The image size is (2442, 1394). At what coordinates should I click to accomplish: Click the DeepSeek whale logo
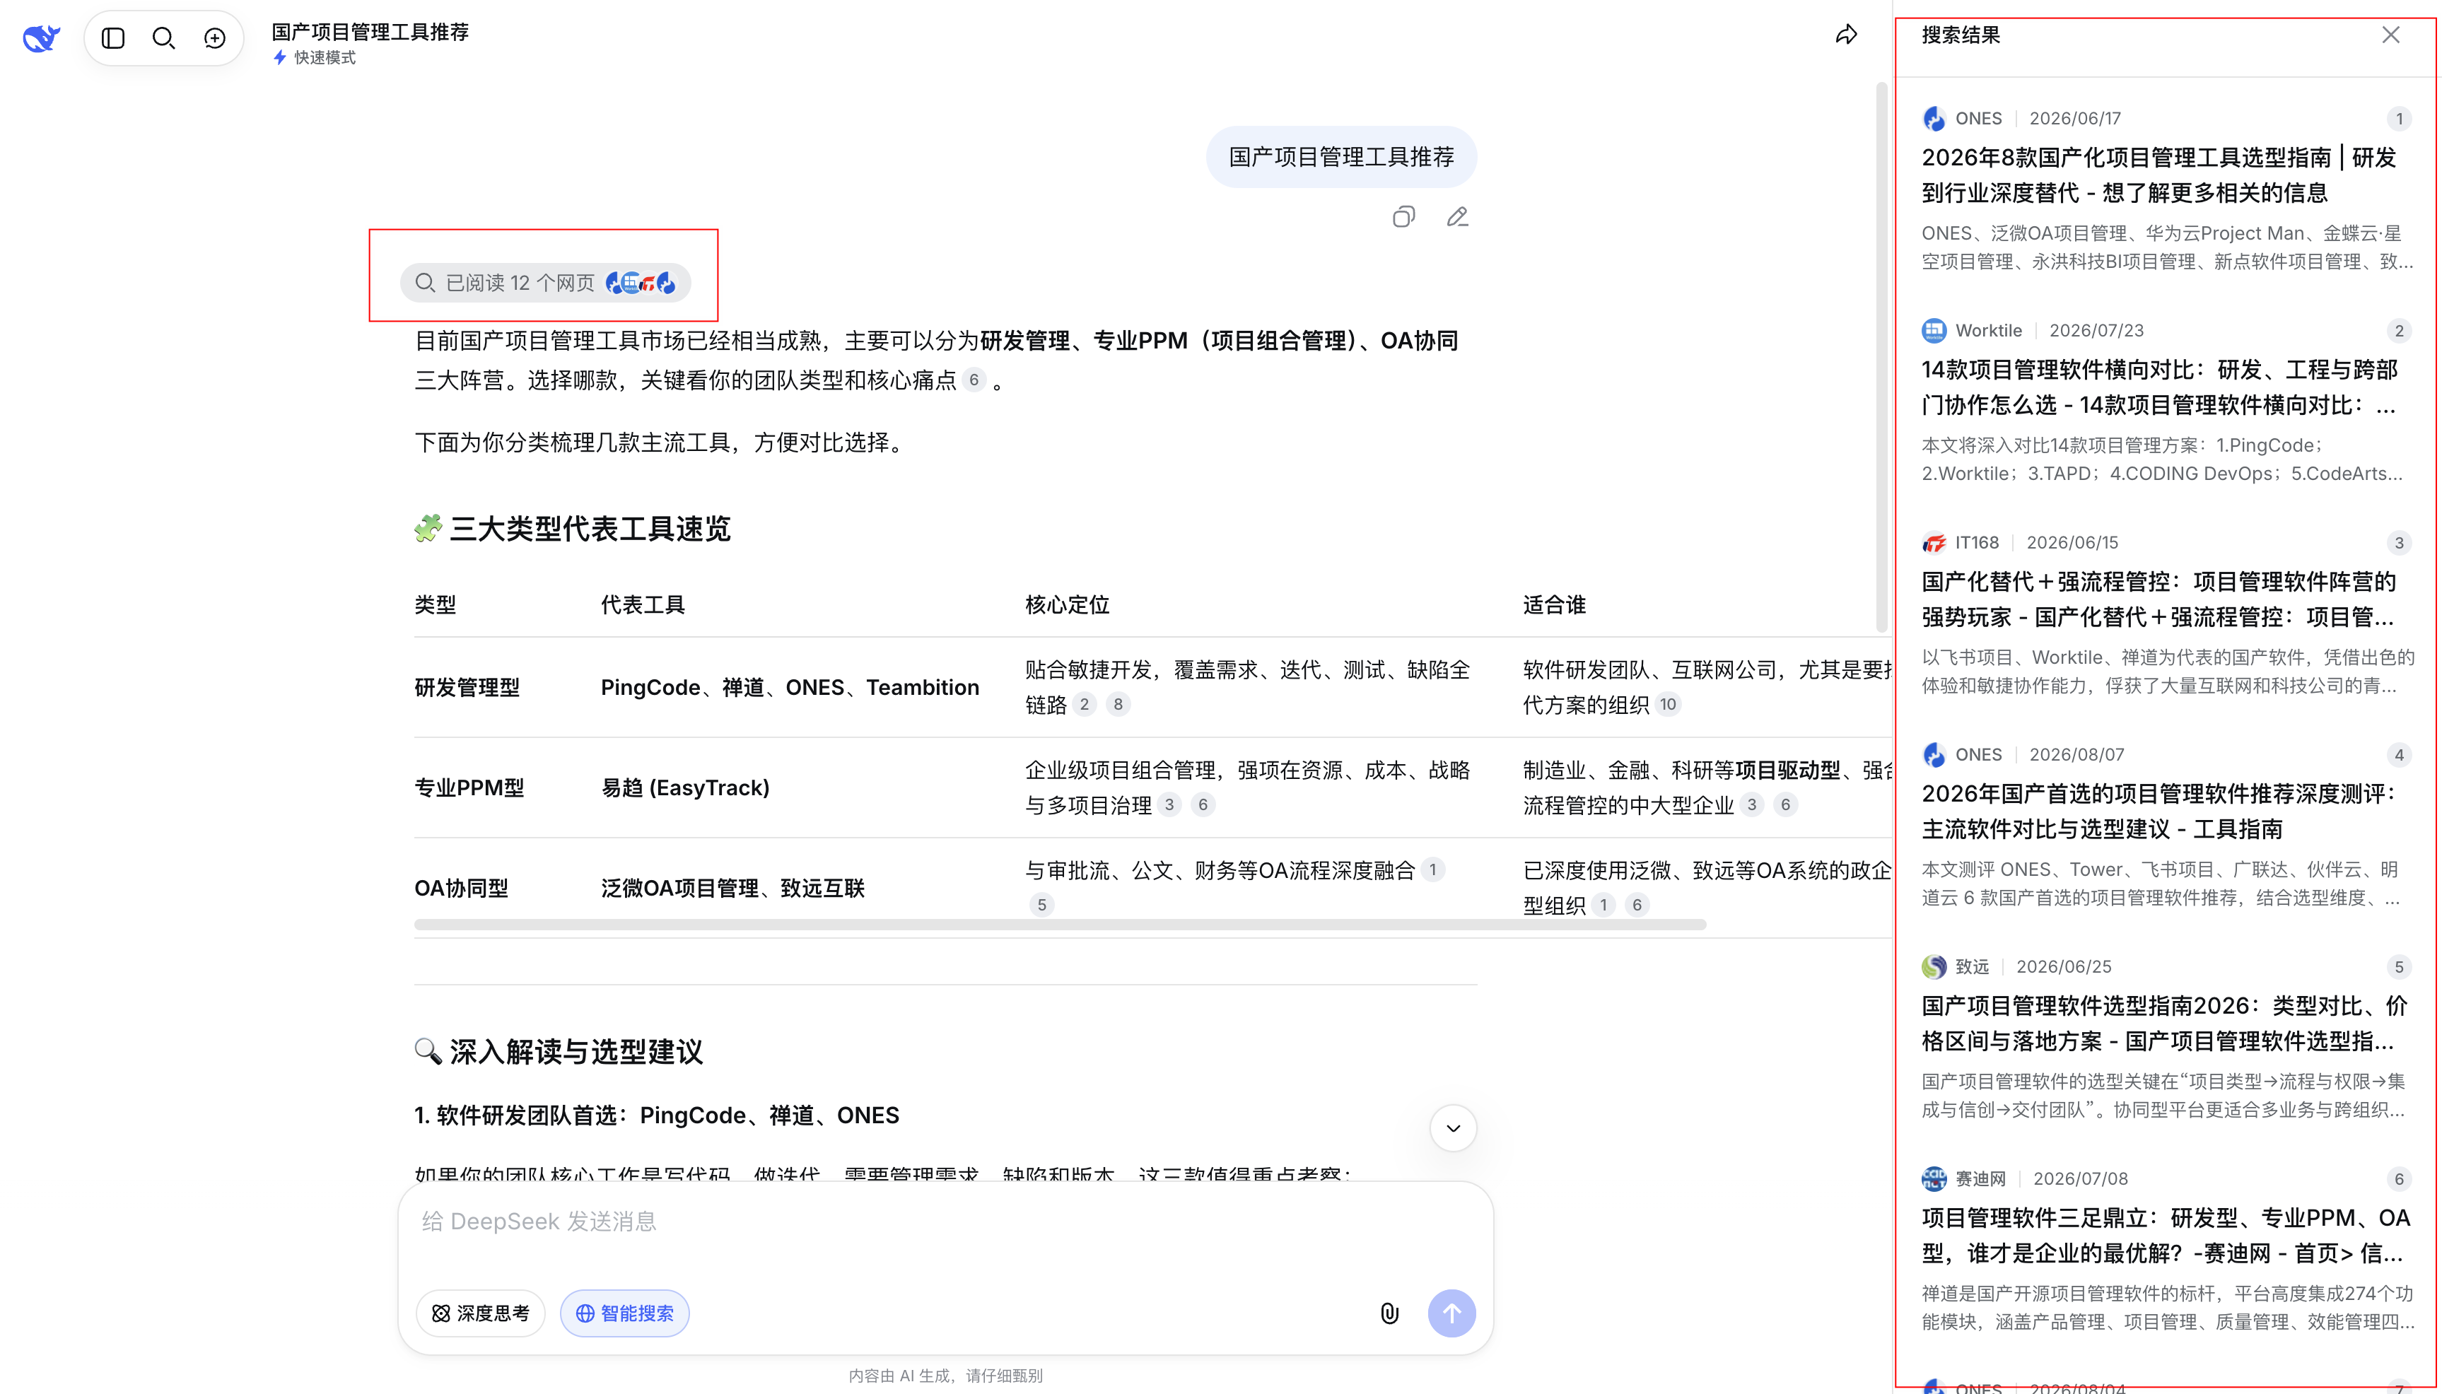pos(42,38)
